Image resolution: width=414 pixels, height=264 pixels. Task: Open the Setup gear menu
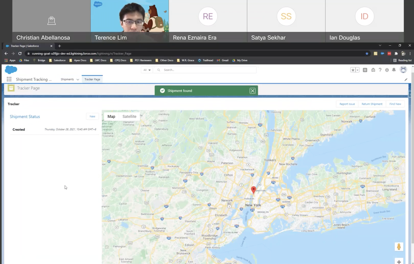(x=387, y=70)
